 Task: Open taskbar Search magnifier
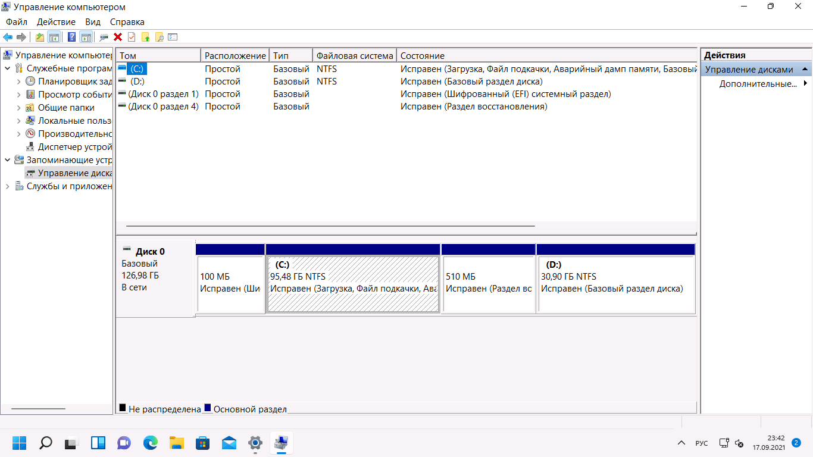coord(45,443)
